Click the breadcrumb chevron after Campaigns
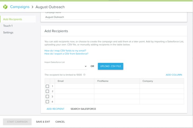Screen dimensions: 193x128 (32, 7)
